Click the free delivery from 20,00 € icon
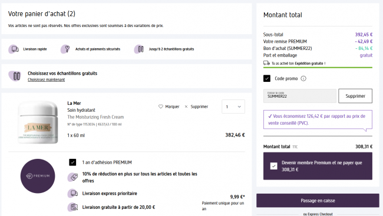Screen dimensions: 383x216 click(x=73, y=207)
